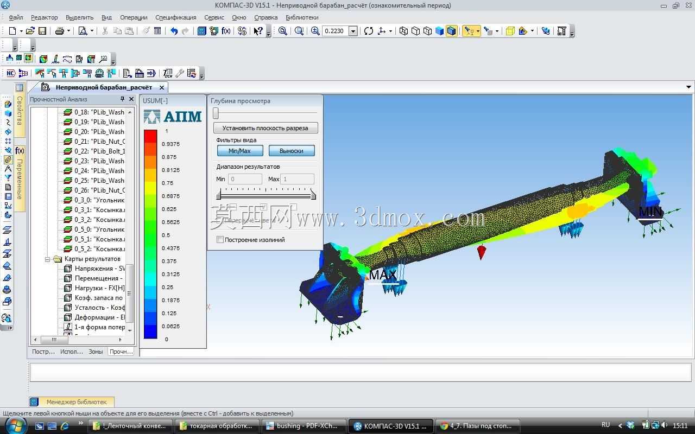Click the left handle of results range slider
Viewport: 695px width, 434px height.
pyautogui.click(x=219, y=195)
